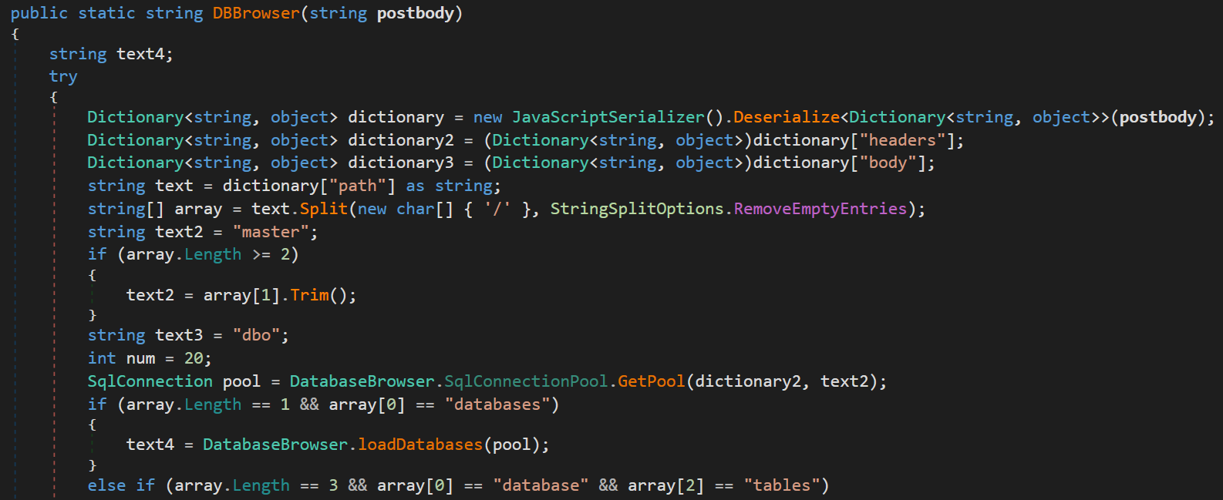Select the "body" string literal

point(888,163)
